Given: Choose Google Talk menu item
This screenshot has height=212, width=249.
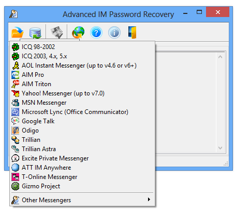Looking at the screenshot, I should (x=82, y=121).
